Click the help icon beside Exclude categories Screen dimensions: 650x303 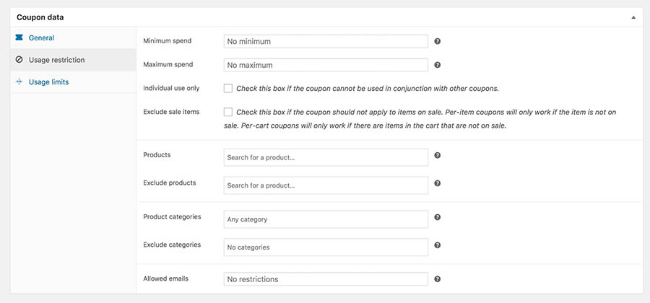click(x=438, y=245)
